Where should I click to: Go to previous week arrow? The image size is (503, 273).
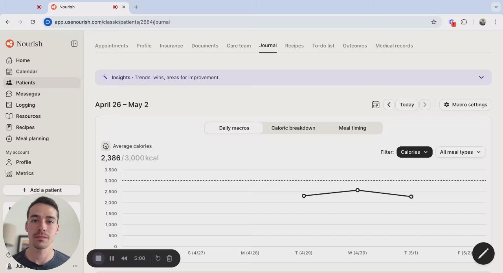[389, 105]
